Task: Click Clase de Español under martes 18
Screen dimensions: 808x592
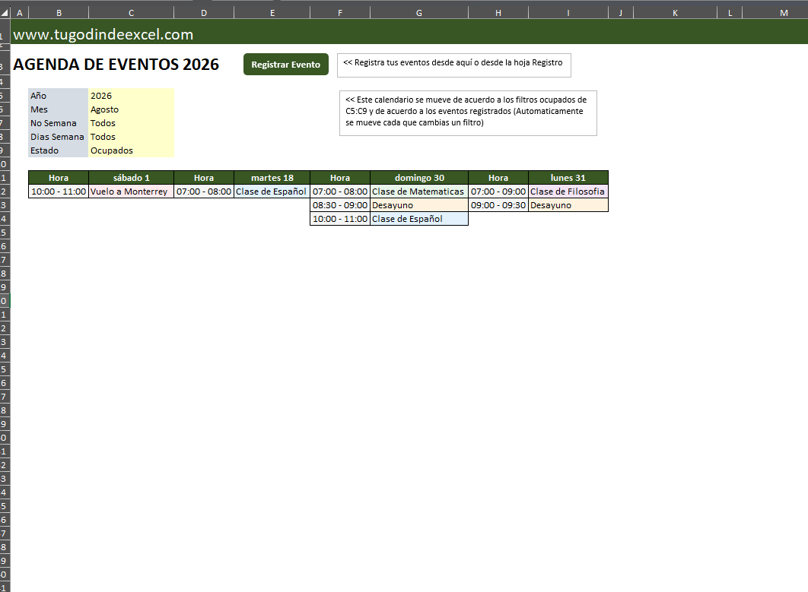Action: point(272,192)
